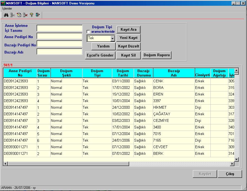Image resolution: width=247 pixels, height=191 pixels.
Task: Click the grid's scroll-right arrow
Action: (x=232, y=164)
